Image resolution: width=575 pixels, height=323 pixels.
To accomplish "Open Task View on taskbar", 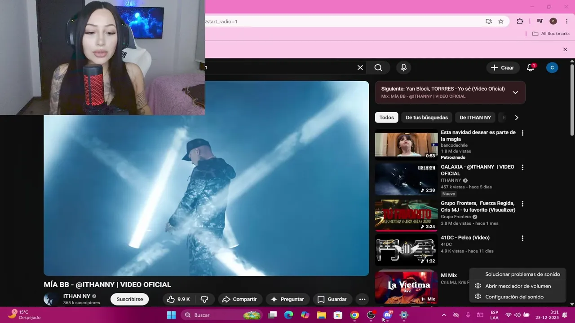I will pyautogui.click(x=273, y=315).
